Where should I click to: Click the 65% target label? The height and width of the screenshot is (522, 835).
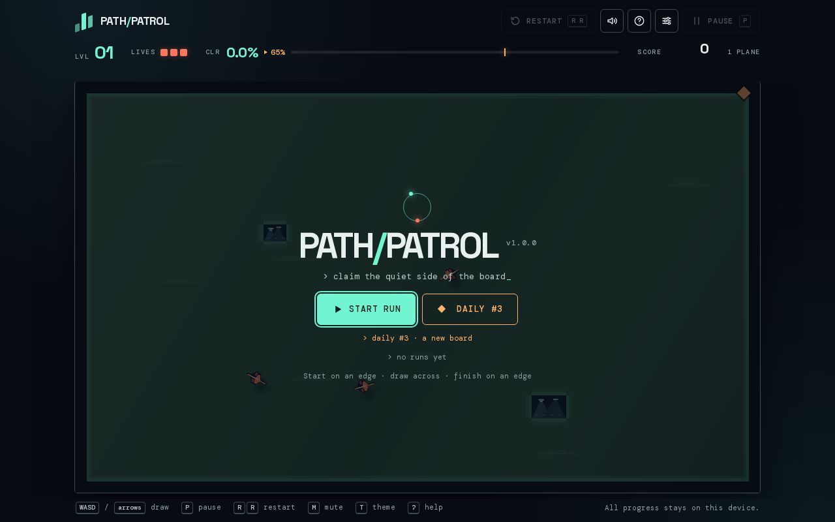coord(278,52)
